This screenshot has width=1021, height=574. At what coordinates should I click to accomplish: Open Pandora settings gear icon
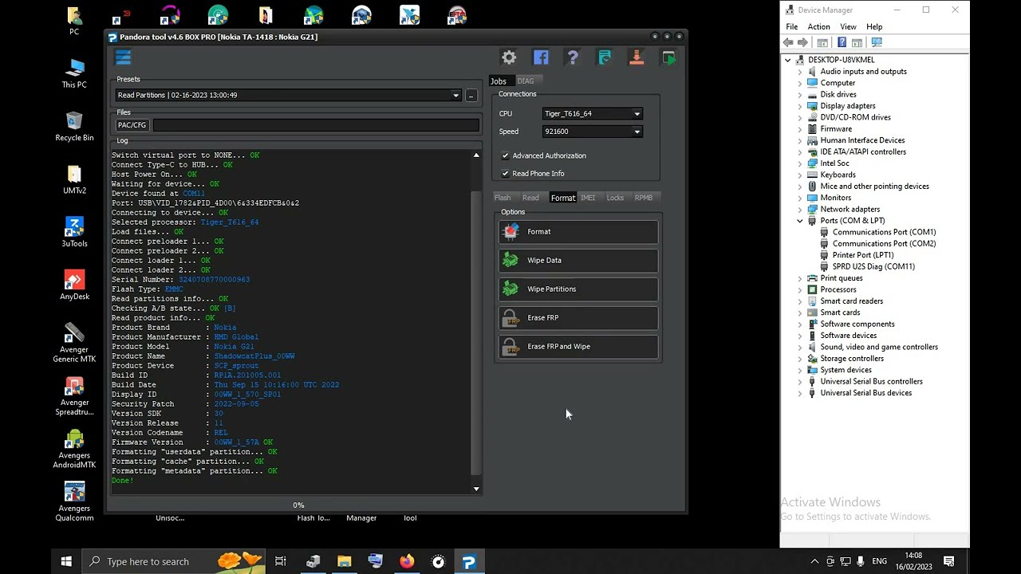pos(509,57)
